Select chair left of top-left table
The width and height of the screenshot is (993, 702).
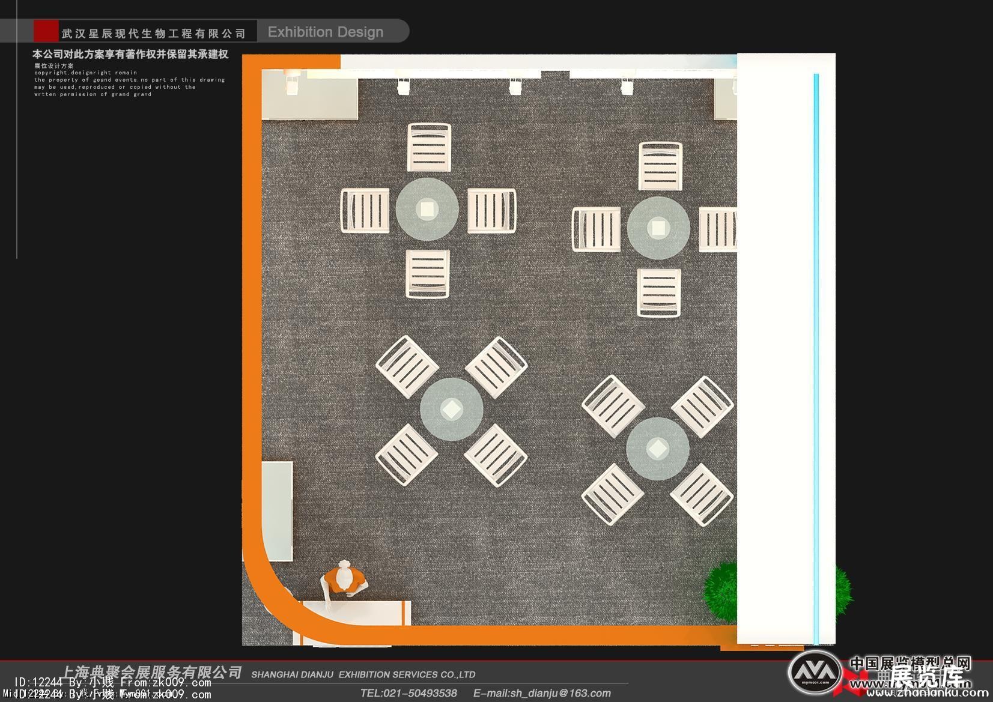tap(365, 210)
